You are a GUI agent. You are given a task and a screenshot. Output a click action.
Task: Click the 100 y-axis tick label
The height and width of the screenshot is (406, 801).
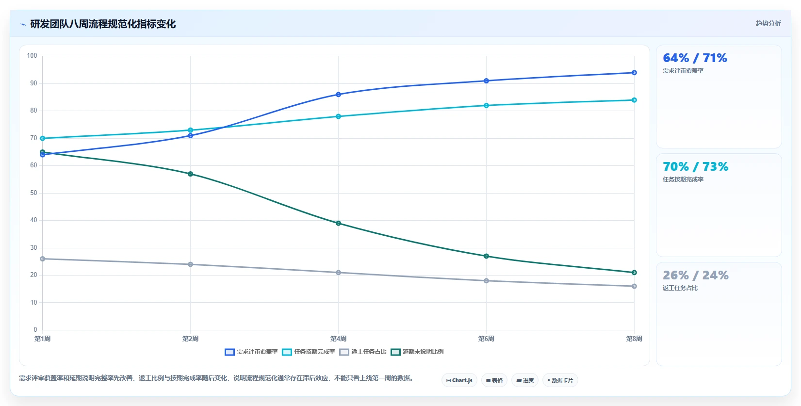(32, 56)
